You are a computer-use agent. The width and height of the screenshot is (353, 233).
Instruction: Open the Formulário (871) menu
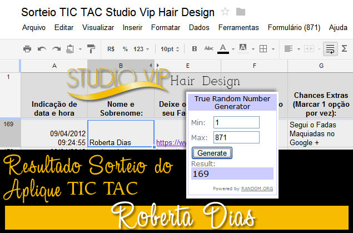(x=294, y=27)
